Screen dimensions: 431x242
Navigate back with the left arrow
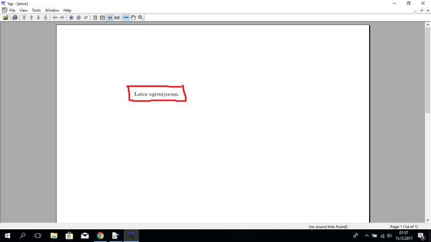pyautogui.click(x=55, y=17)
